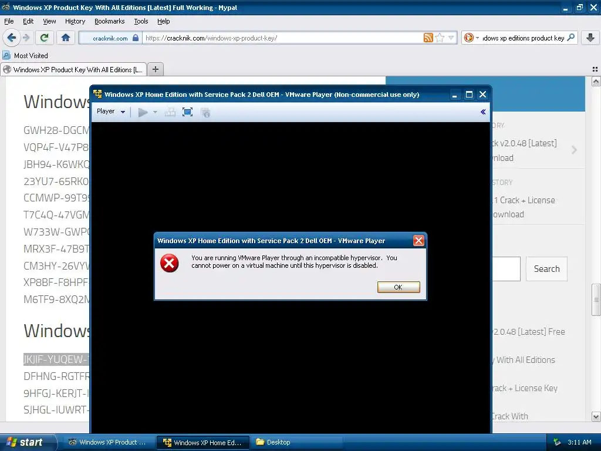
Task: Bookmark this page with the star
Action: pyautogui.click(x=440, y=38)
